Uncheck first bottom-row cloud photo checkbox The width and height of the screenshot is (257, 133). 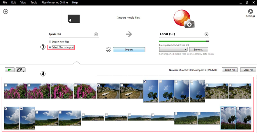[6, 108]
